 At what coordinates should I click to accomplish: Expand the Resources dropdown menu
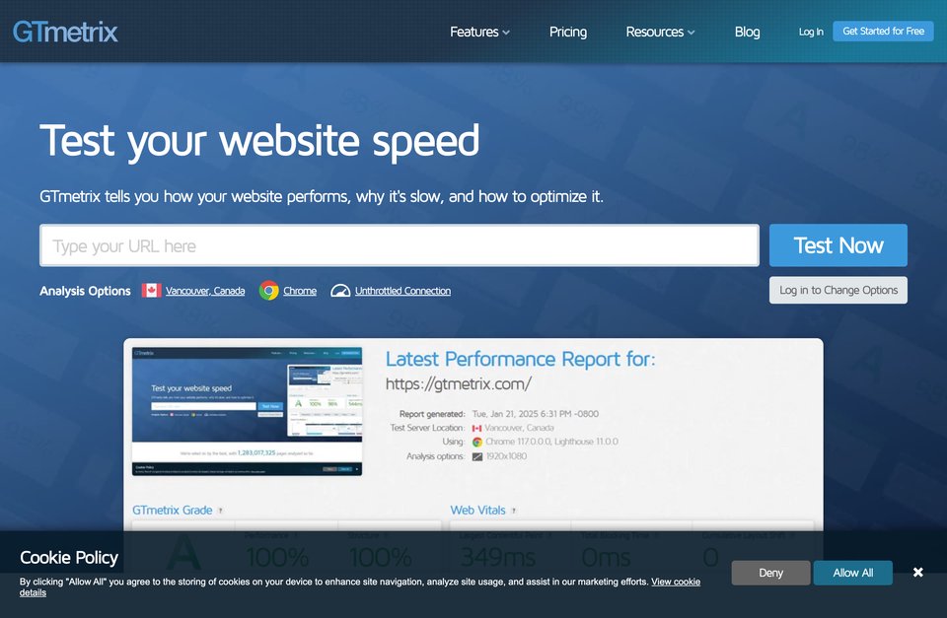[660, 32]
